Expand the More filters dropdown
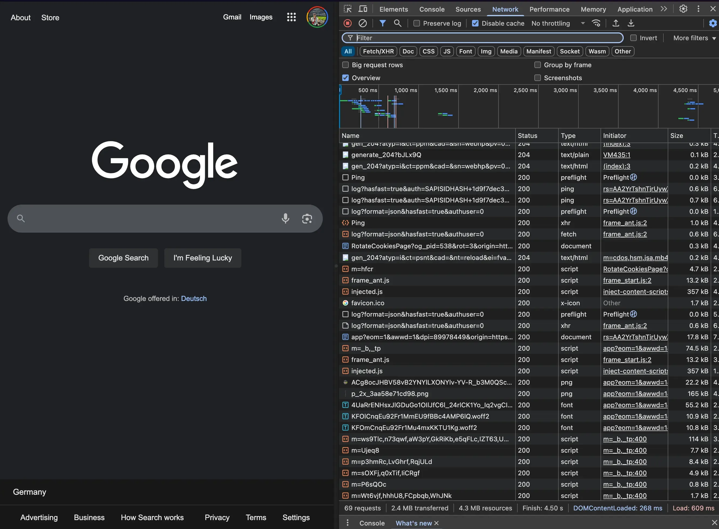This screenshot has width=719, height=529. (x=694, y=38)
